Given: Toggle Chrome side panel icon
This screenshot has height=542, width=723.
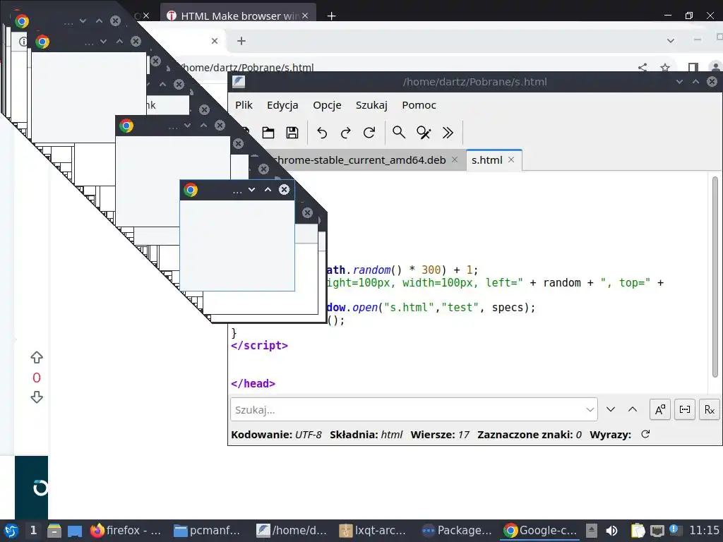Looking at the screenshot, I should (693, 68).
